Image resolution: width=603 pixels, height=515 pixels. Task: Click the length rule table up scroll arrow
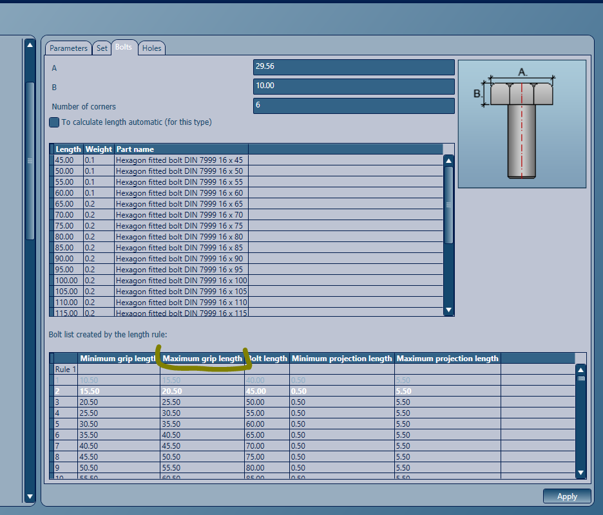click(580, 369)
